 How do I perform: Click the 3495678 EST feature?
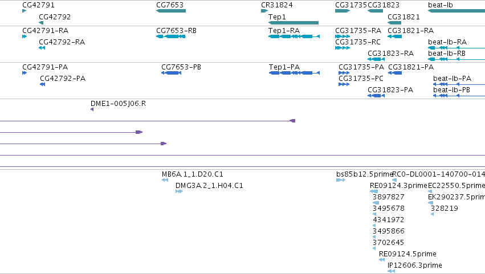tap(374, 214)
